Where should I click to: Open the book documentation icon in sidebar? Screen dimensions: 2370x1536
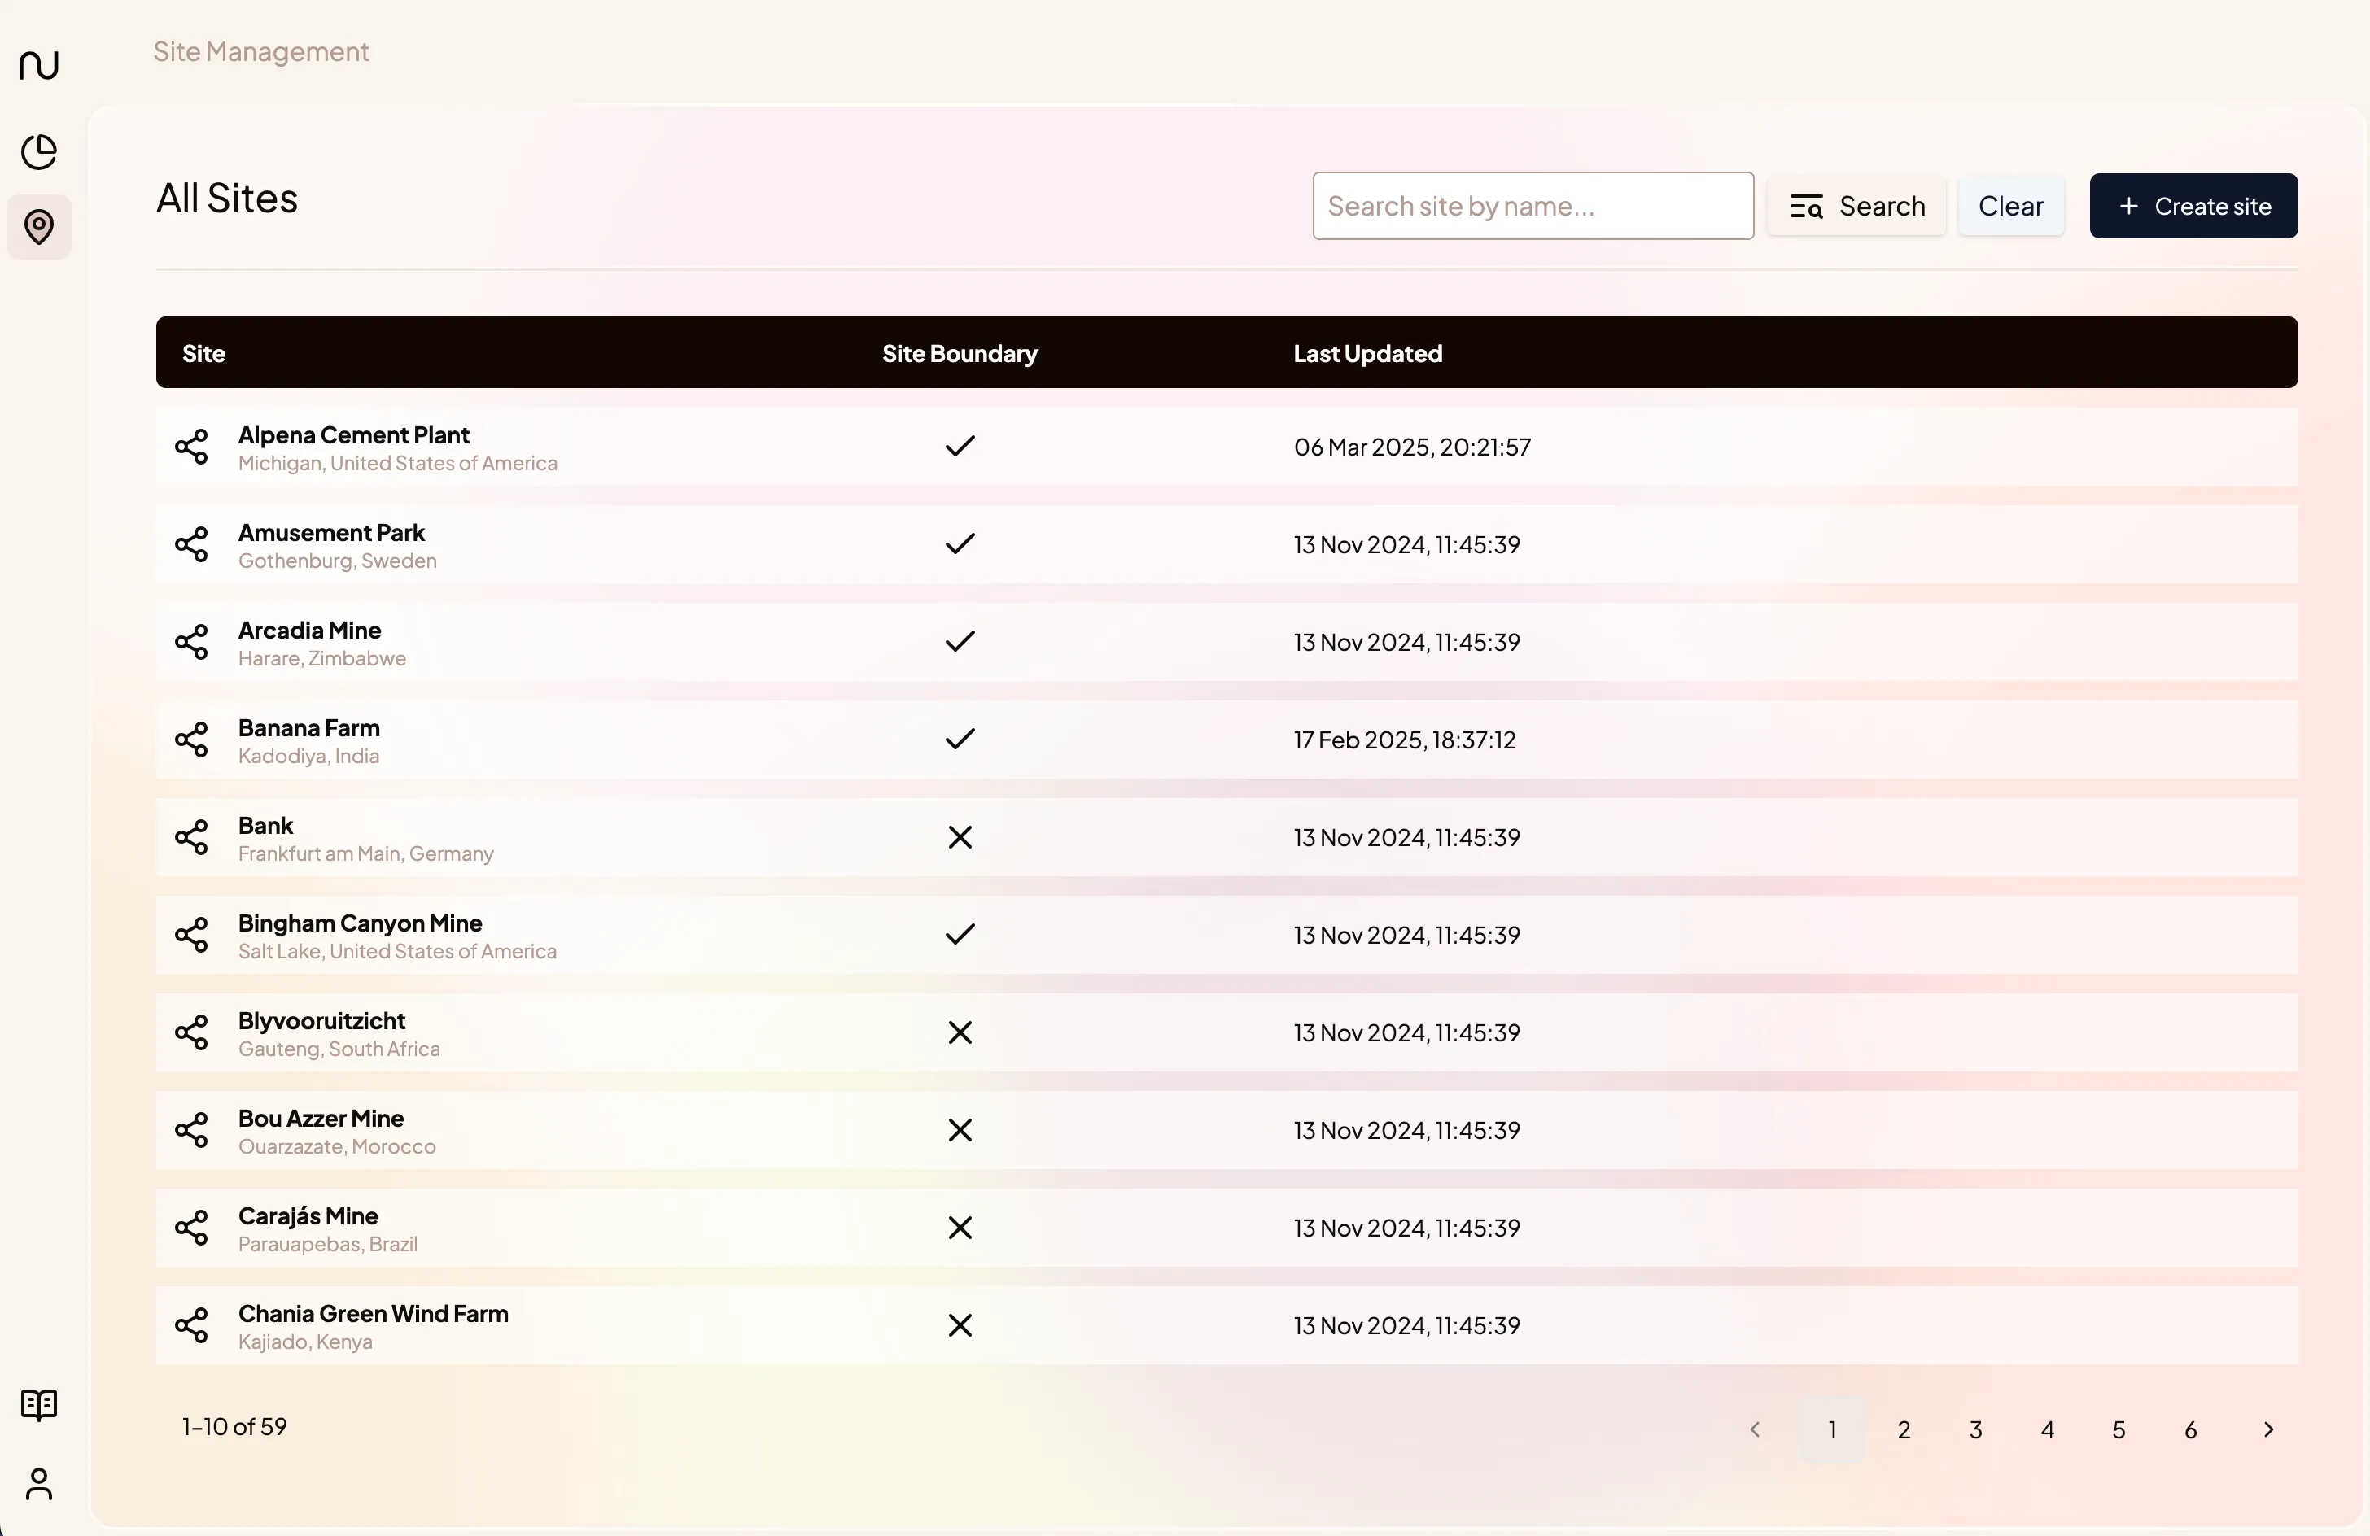pyautogui.click(x=39, y=1404)
